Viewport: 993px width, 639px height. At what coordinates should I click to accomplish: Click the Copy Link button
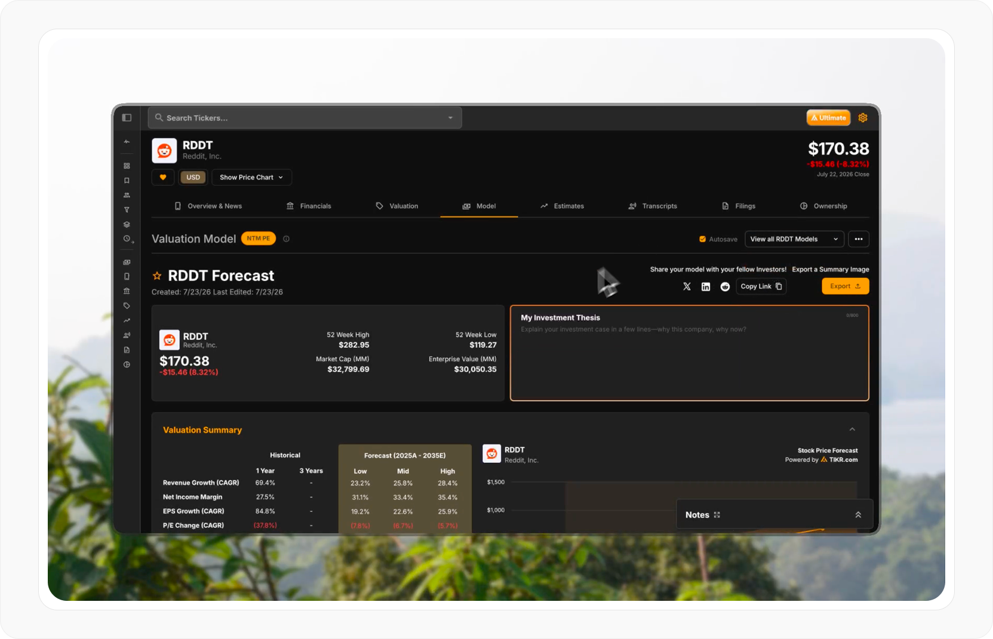coord(761,286)
